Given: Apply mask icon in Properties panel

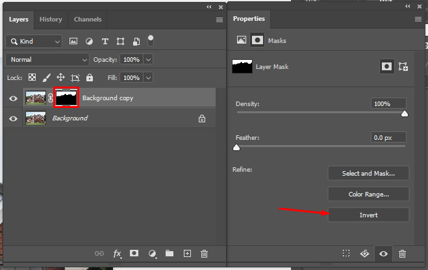Looking at the screenshot, I should (364, 254).
